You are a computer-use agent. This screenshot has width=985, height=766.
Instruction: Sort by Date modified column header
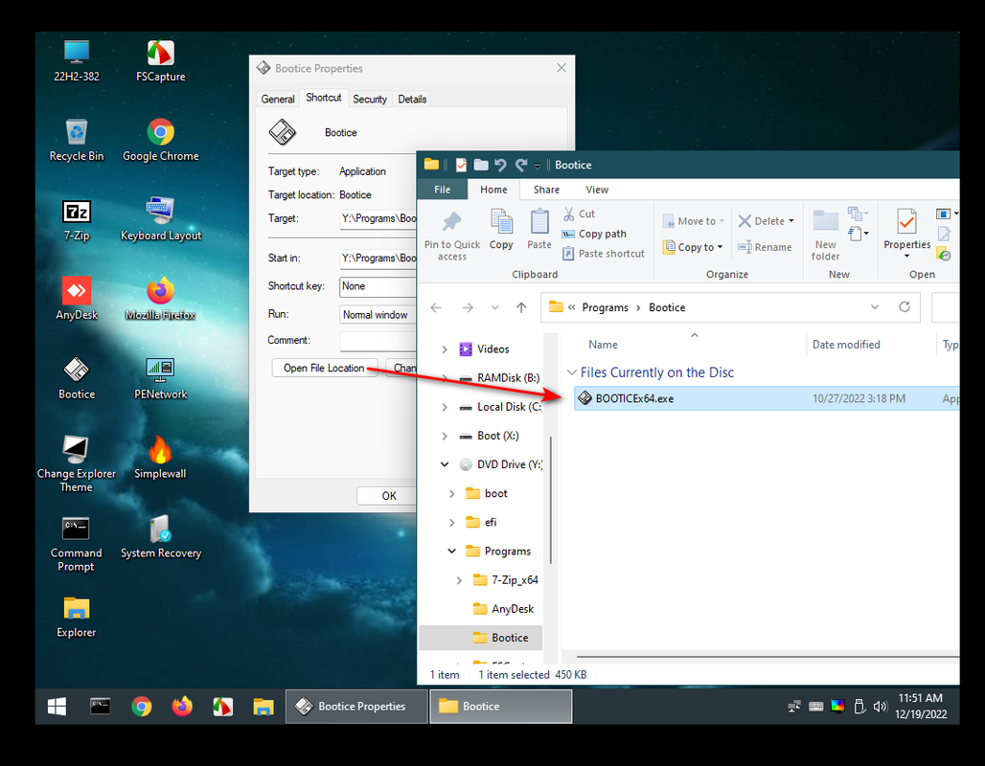(846, 345)
